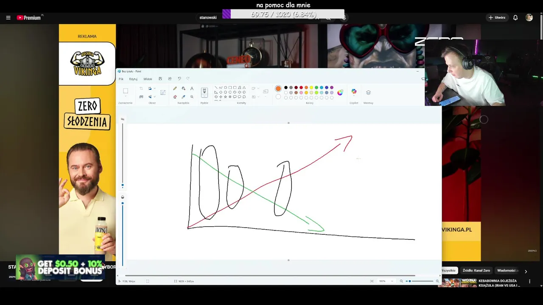Select the Rectangle shape
Viewport: 543px width, 305px height.
(x=230, y=88)
